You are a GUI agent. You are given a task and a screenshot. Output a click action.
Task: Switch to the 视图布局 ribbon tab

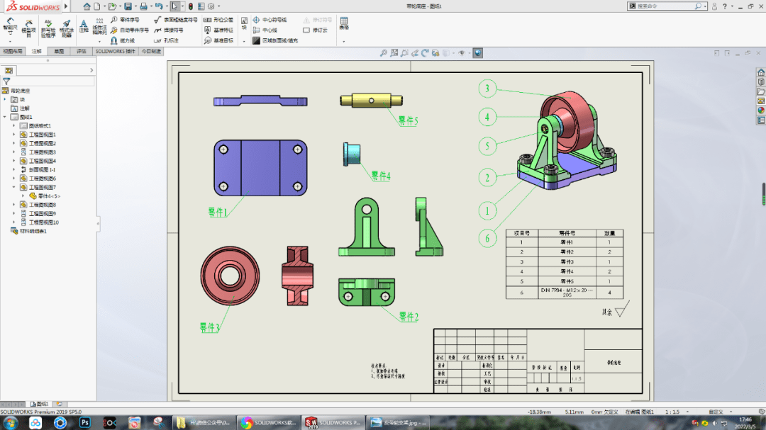tap(14, 50)
